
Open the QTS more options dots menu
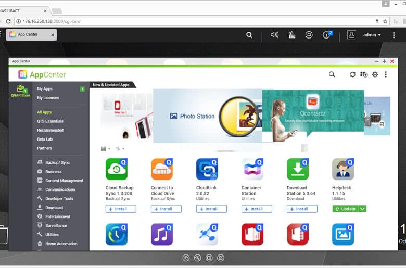(394, 35)
